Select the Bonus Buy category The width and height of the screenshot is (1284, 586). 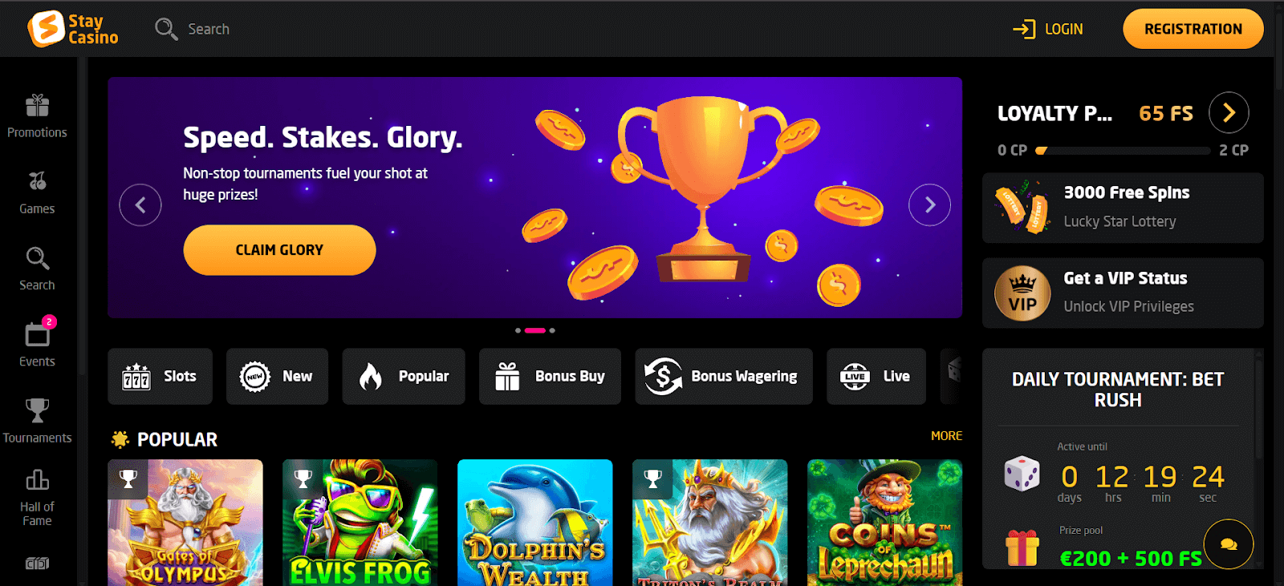[550, 376]
